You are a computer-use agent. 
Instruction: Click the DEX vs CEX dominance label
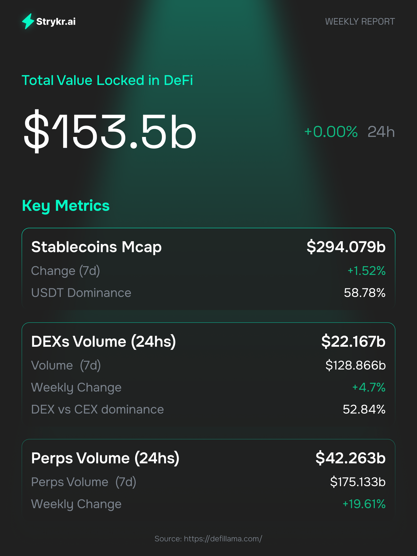coord(97,410)
